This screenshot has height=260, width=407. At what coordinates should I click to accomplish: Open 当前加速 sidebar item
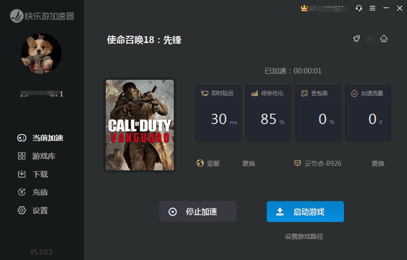click(x=40, y=138)
